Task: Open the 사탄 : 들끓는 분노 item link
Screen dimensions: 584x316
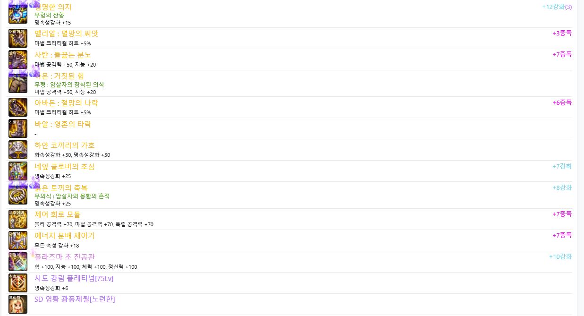Action: click(x=63, y=55)
